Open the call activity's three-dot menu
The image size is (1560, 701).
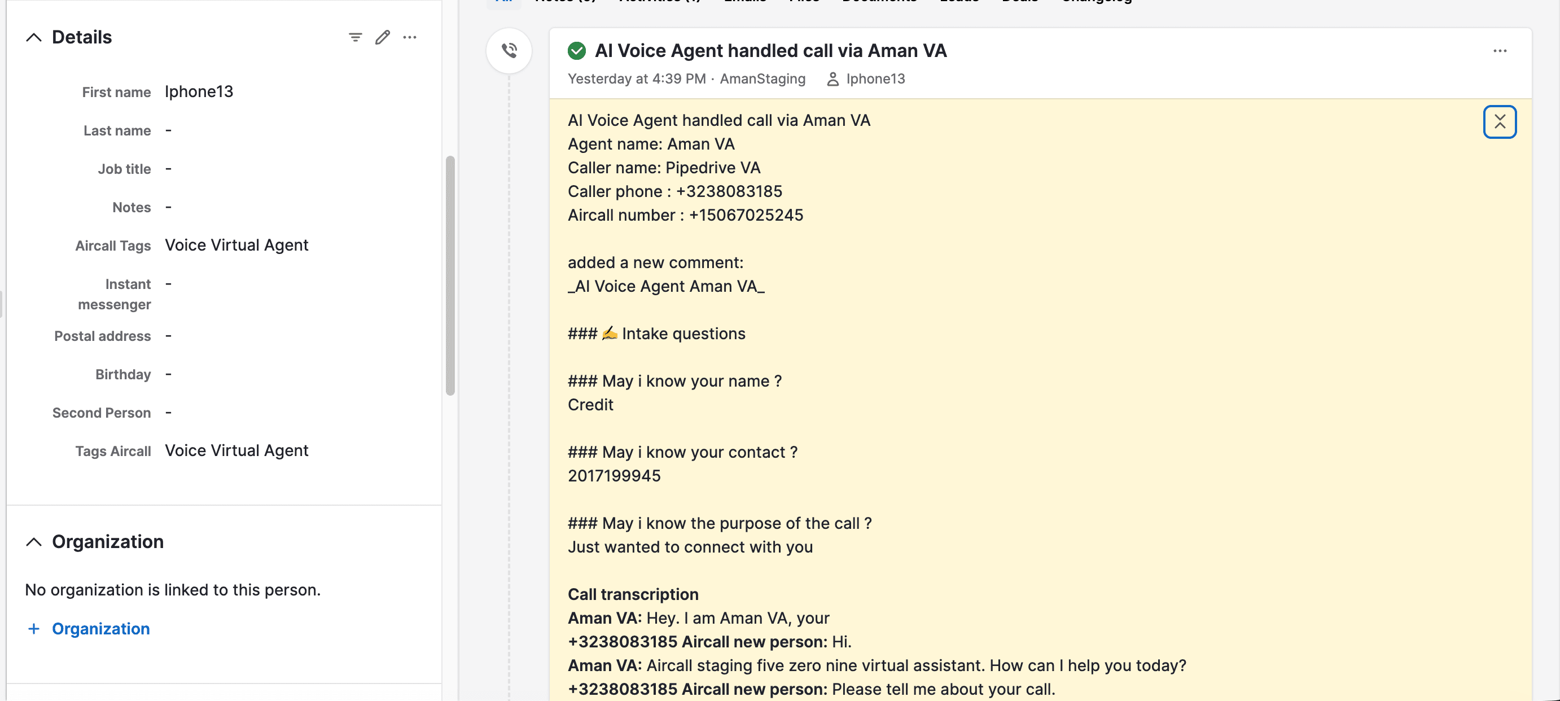point(1500,51)
